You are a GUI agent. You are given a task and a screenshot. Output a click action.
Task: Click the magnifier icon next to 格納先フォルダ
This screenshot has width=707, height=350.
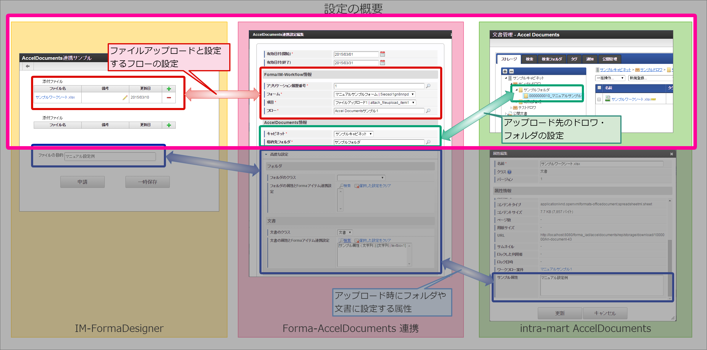[x=428, y=142]
